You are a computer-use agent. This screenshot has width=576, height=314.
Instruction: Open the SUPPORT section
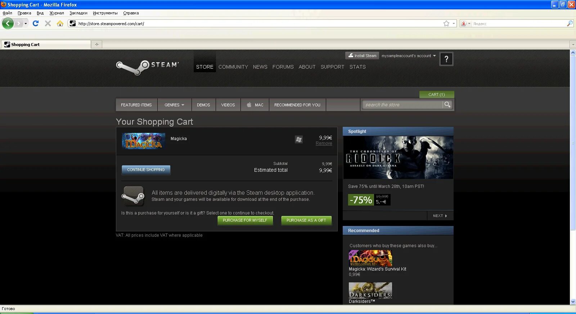click(332, 67)
